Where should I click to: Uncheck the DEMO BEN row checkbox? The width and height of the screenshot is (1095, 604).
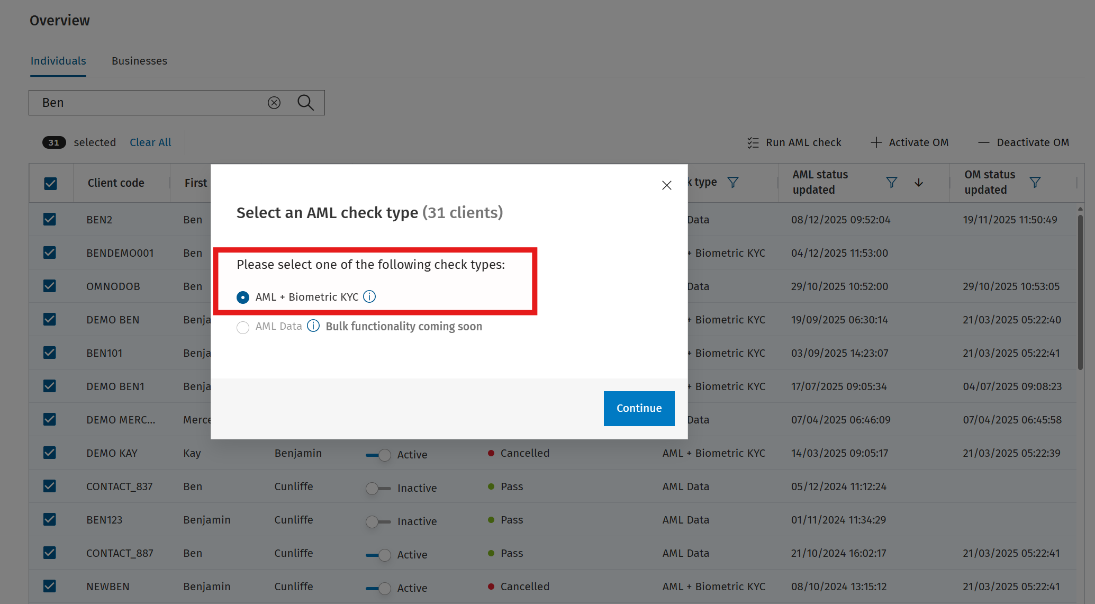tap(50, 319)
